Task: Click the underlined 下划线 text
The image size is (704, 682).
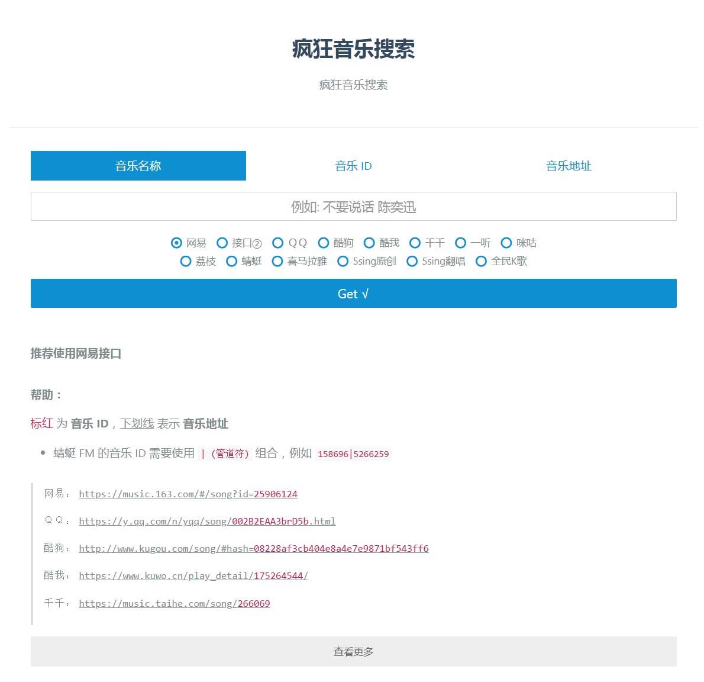Action: tap(137, 423)
